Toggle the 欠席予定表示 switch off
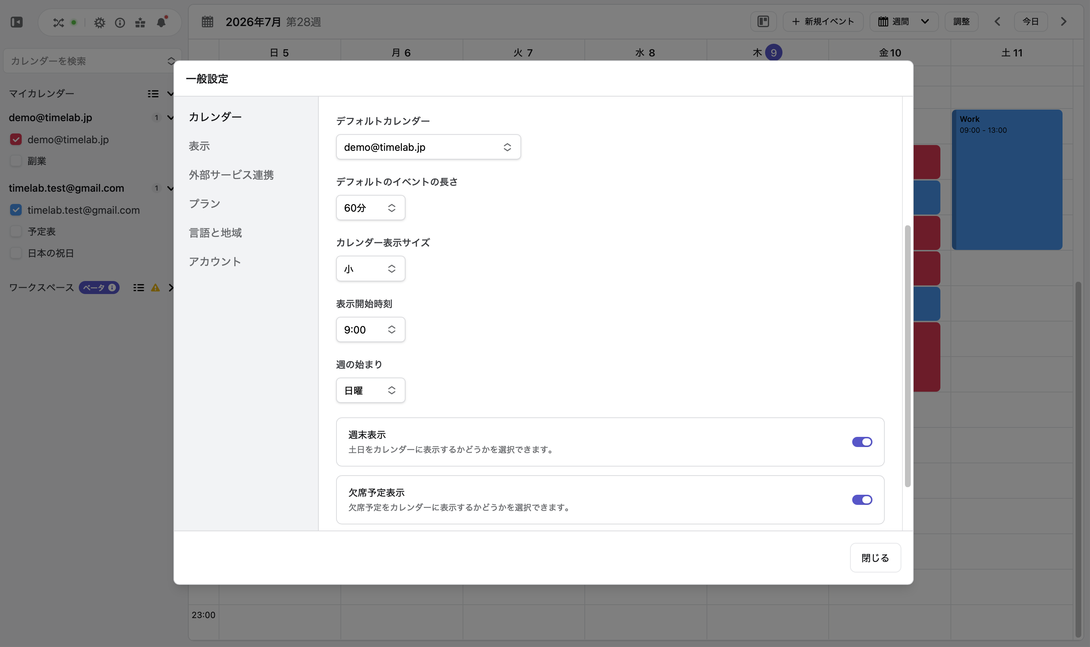Screen dimensions: 1090x647 862,500
